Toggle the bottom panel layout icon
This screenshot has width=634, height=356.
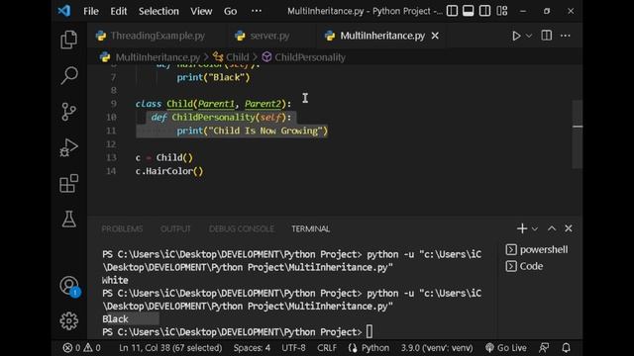(469, 11)
